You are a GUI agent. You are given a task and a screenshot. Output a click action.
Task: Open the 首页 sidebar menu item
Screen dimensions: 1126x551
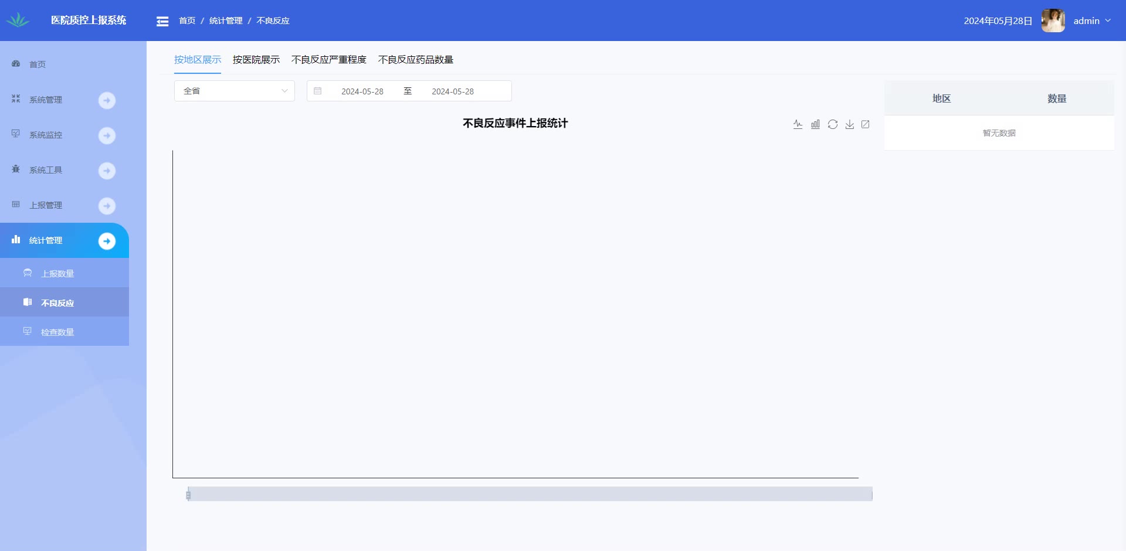[x=65, y=64]
